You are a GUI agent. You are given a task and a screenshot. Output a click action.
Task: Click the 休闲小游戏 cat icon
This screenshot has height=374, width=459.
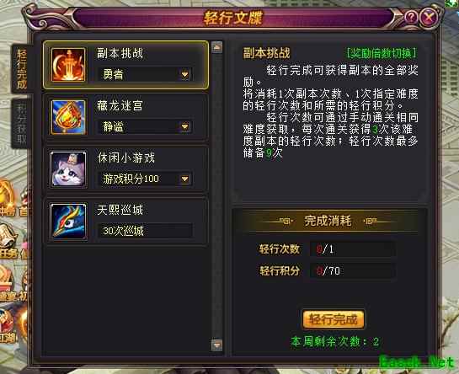(68, 169)
